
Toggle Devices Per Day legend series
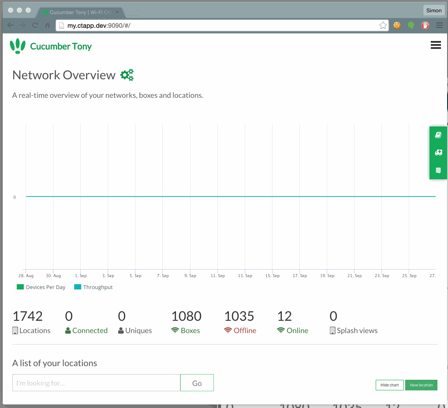(41, 287)
